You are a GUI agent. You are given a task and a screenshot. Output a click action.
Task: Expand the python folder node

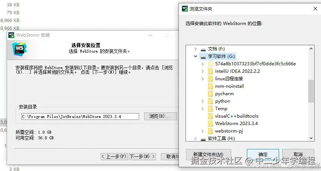coord(202,101)
